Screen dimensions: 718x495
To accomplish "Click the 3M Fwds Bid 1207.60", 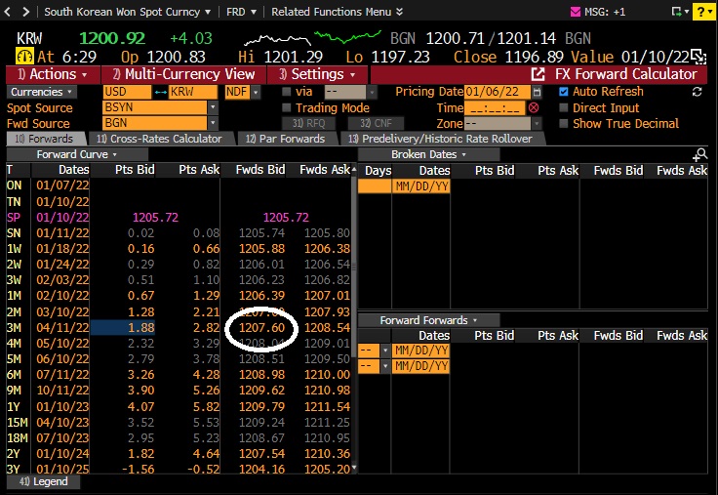I will [261, 328].
